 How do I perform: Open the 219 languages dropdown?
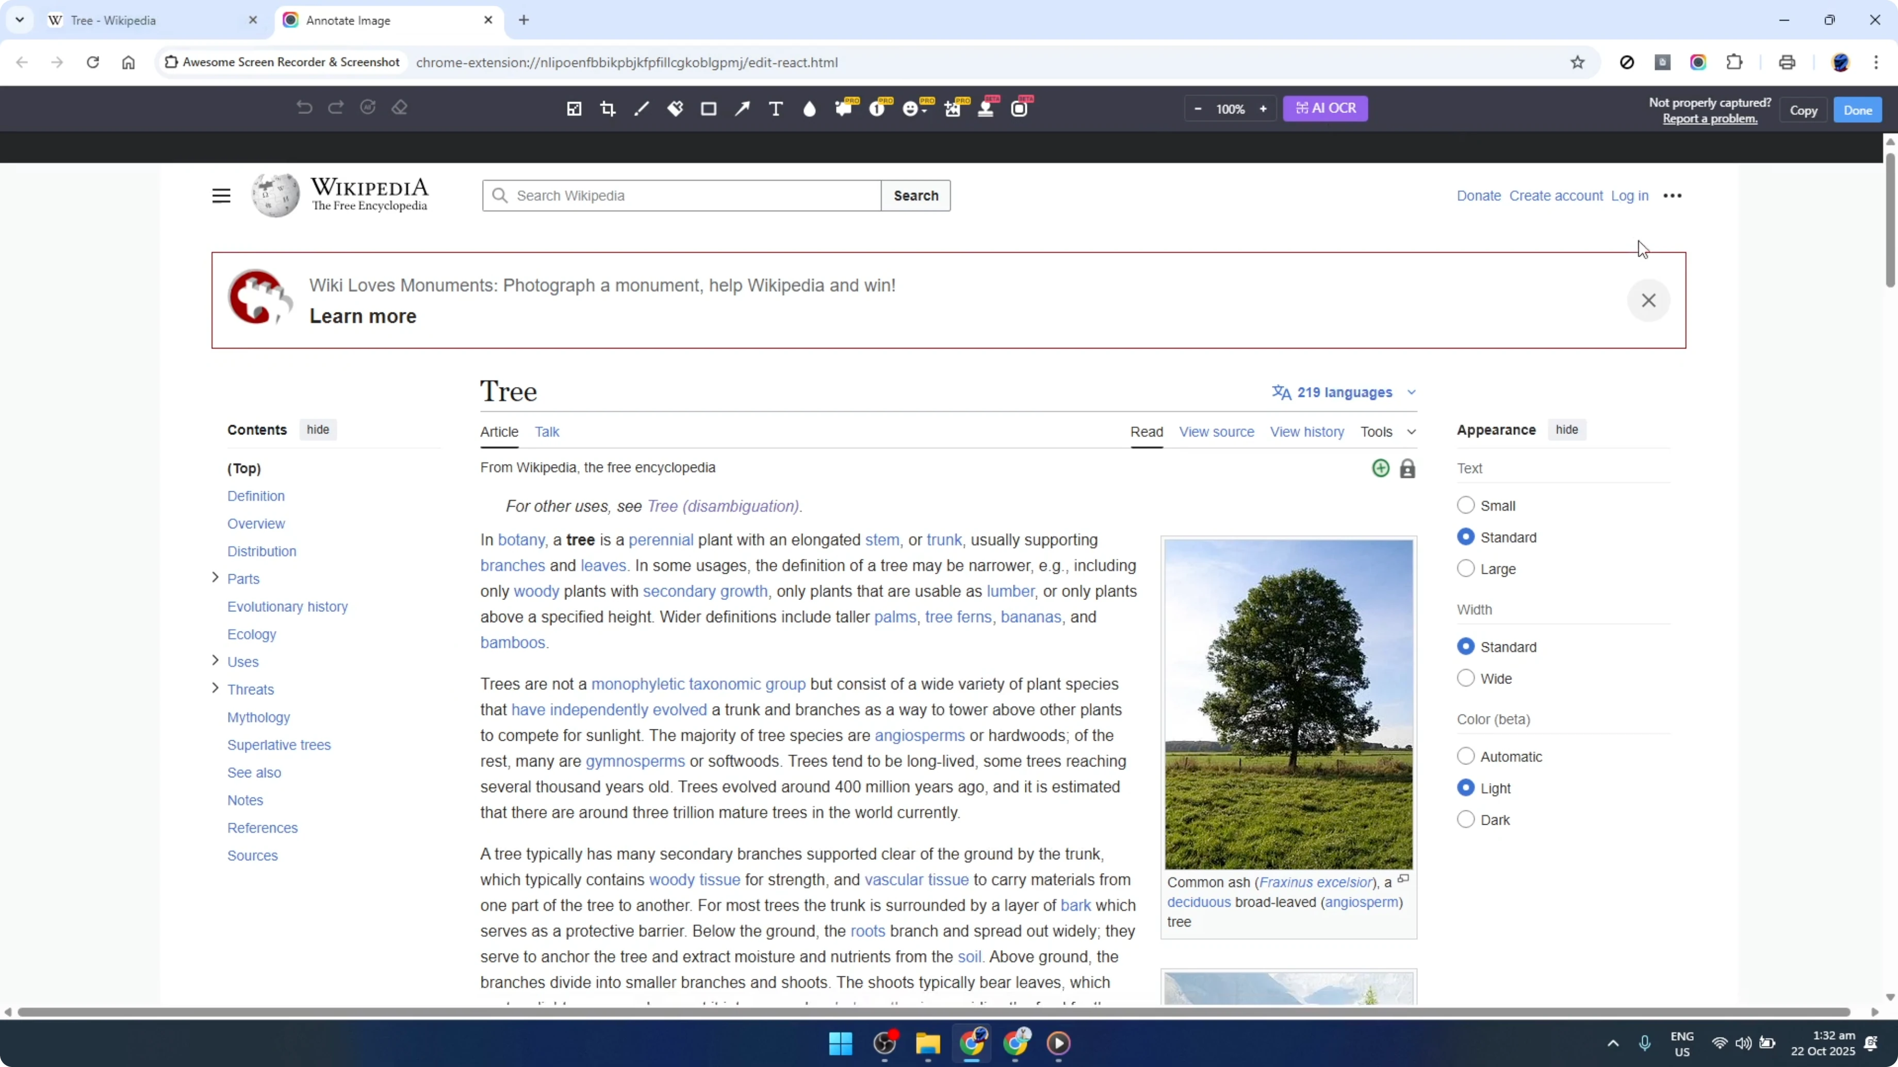click(1343, 392)
